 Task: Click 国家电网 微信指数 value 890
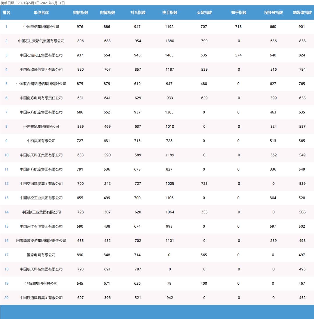pos(80,255)
